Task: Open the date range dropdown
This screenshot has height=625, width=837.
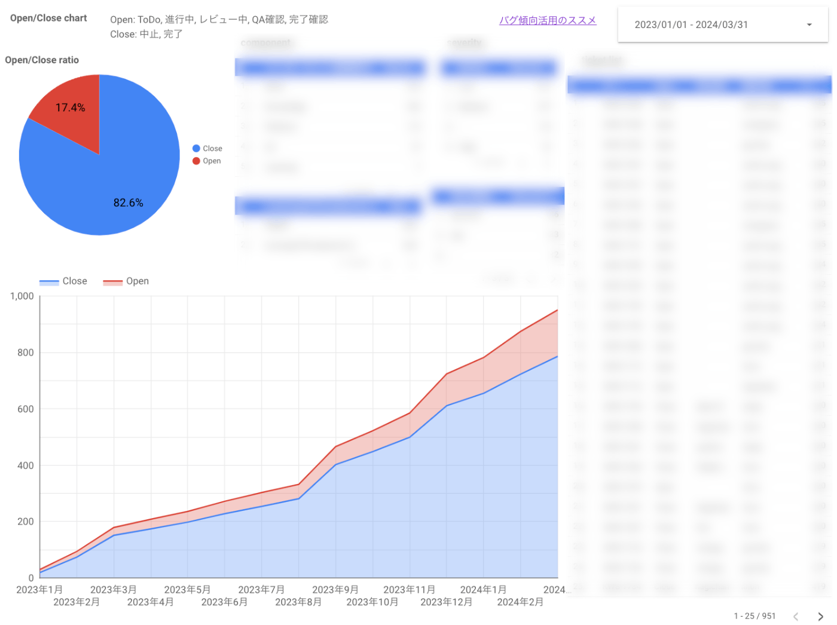Action: (x=722, y=24)
